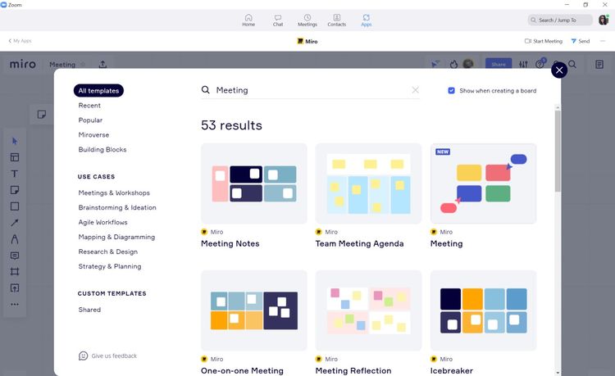615x376 pixels.
Task: Filter by Strategy & Planning use case
Action: (x=110, y=266)
